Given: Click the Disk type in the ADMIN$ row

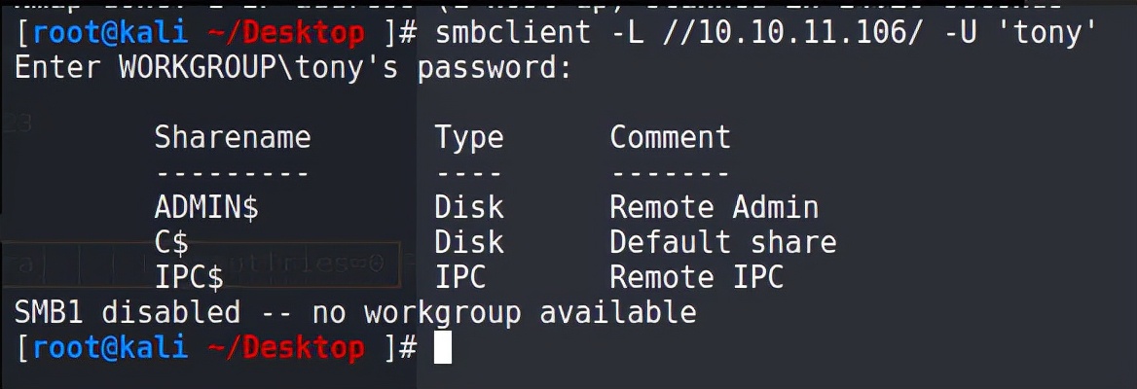Looking at the screenshot, I should point(469,207).
